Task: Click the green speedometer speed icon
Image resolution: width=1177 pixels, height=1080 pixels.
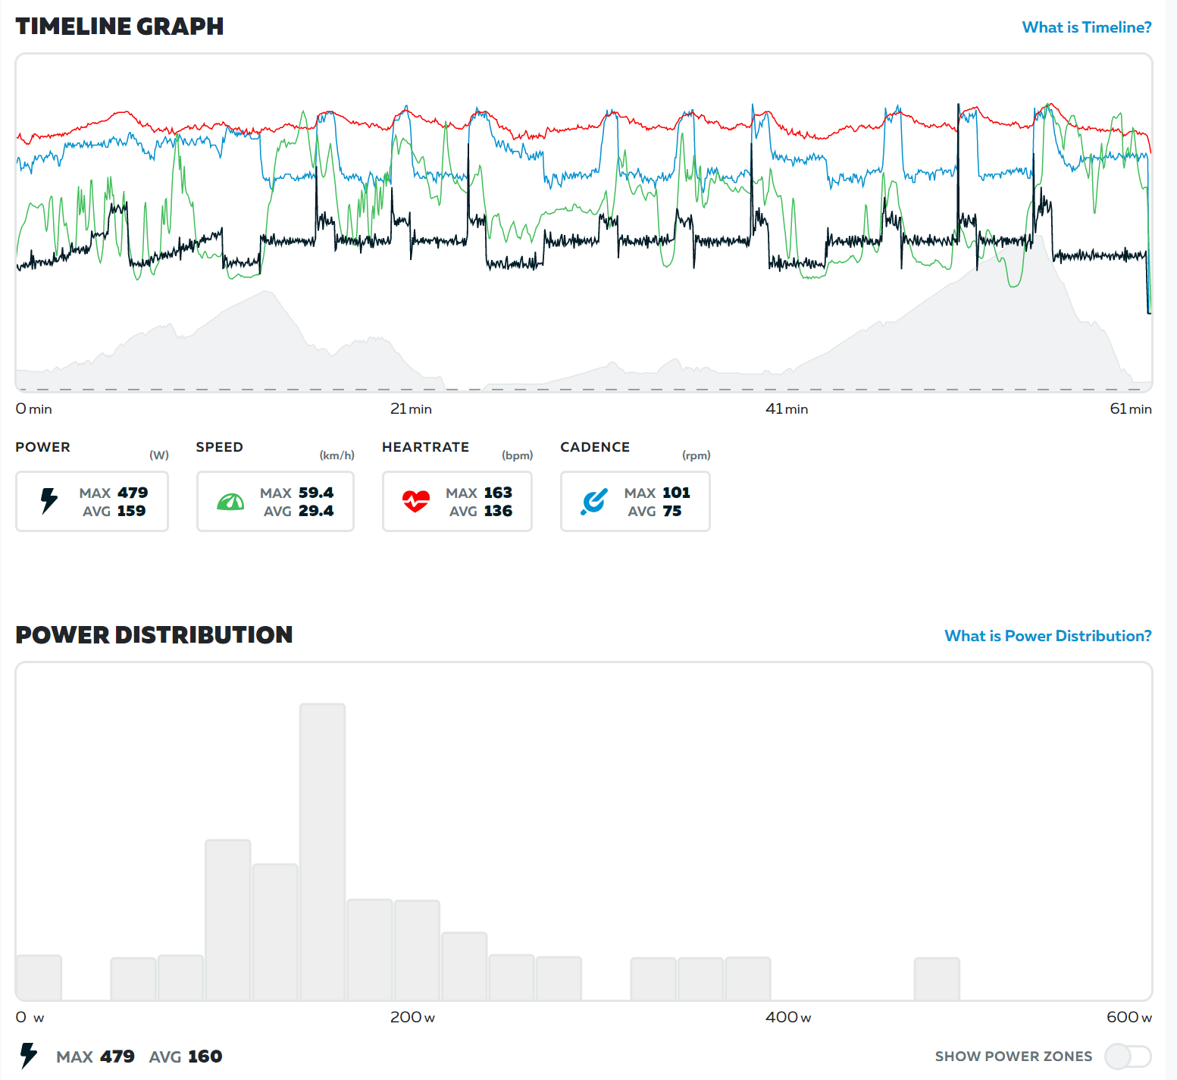Action: [x=230, y=502]
